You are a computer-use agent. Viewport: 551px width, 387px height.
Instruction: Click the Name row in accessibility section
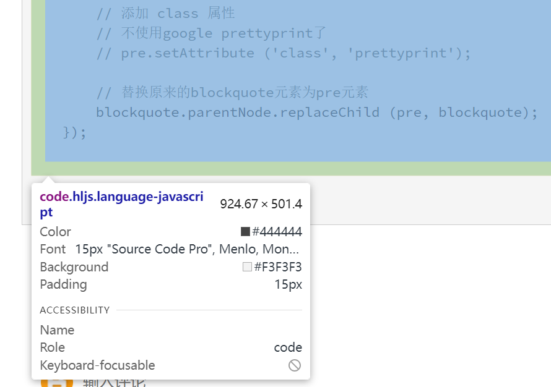pos(57,330)
